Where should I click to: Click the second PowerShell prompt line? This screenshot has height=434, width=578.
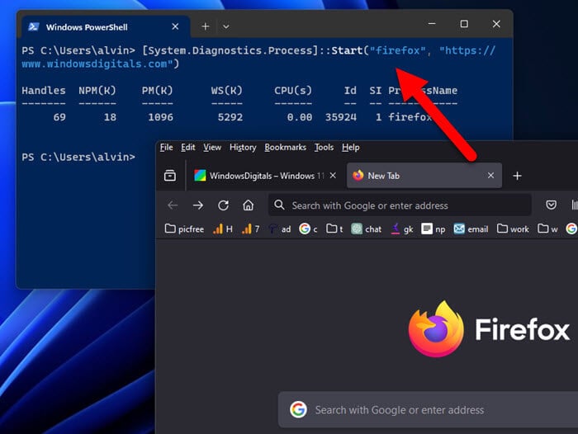[78, 158]
